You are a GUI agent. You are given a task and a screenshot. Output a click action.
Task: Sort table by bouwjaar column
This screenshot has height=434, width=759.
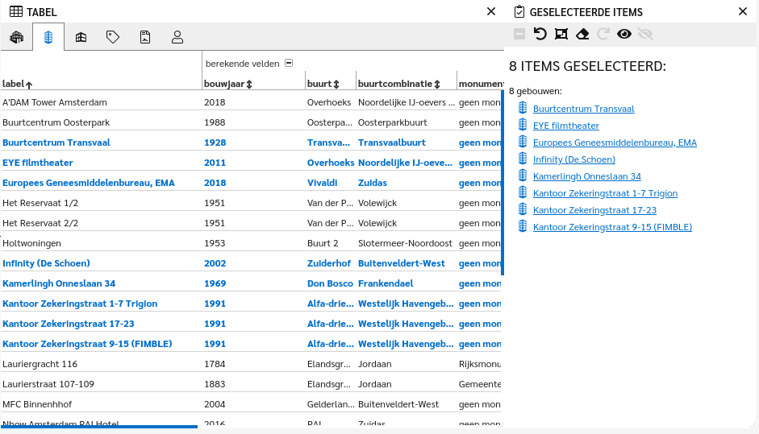228,84
